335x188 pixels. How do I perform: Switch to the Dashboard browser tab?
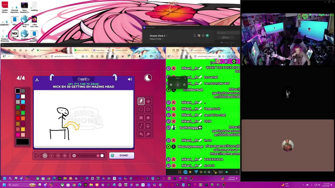click(x=45, y=50)
